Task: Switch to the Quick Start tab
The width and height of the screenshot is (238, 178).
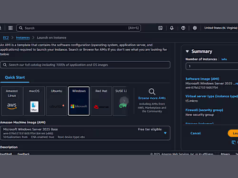Action: (x=15, y=77)
